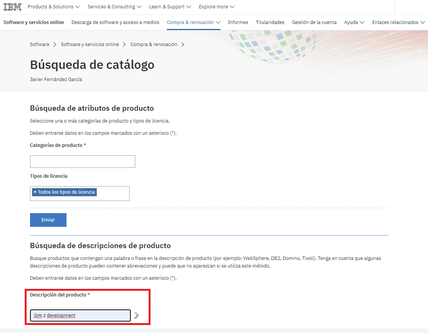Switch to Titularidades tab

click(270, 22)
